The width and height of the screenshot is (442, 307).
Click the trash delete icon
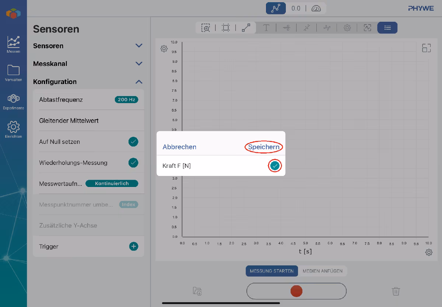(396, 291)
